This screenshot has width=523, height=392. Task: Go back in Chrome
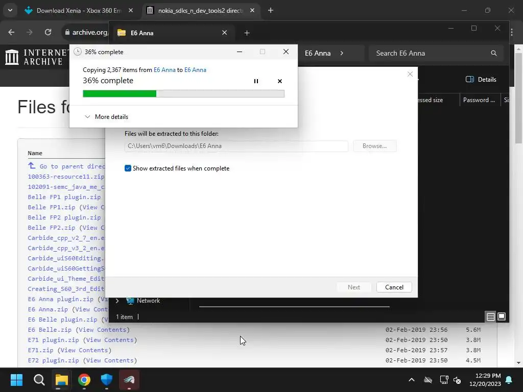11,32
